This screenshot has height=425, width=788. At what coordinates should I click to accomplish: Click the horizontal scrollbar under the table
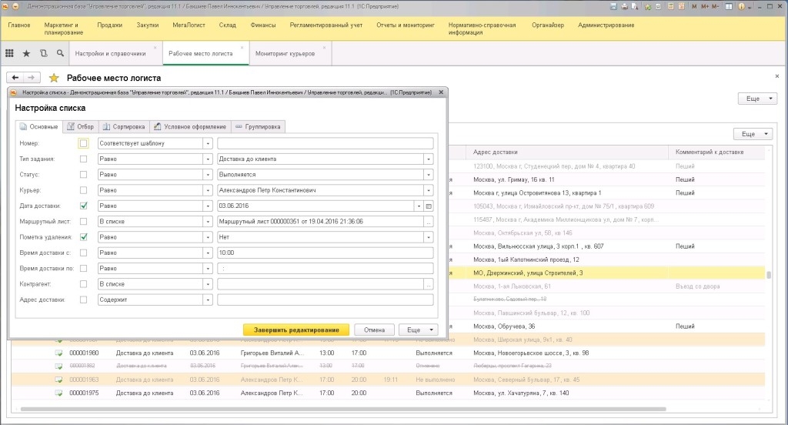pyautogui.click(x=343, y=409)
